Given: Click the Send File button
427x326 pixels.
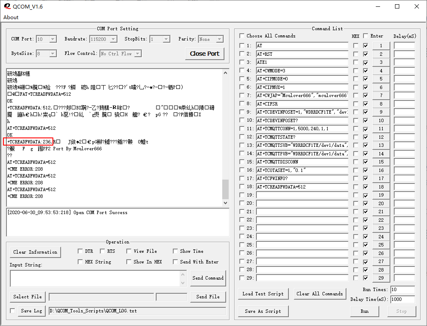Looking at the screenshot, I should click(208, 297).
